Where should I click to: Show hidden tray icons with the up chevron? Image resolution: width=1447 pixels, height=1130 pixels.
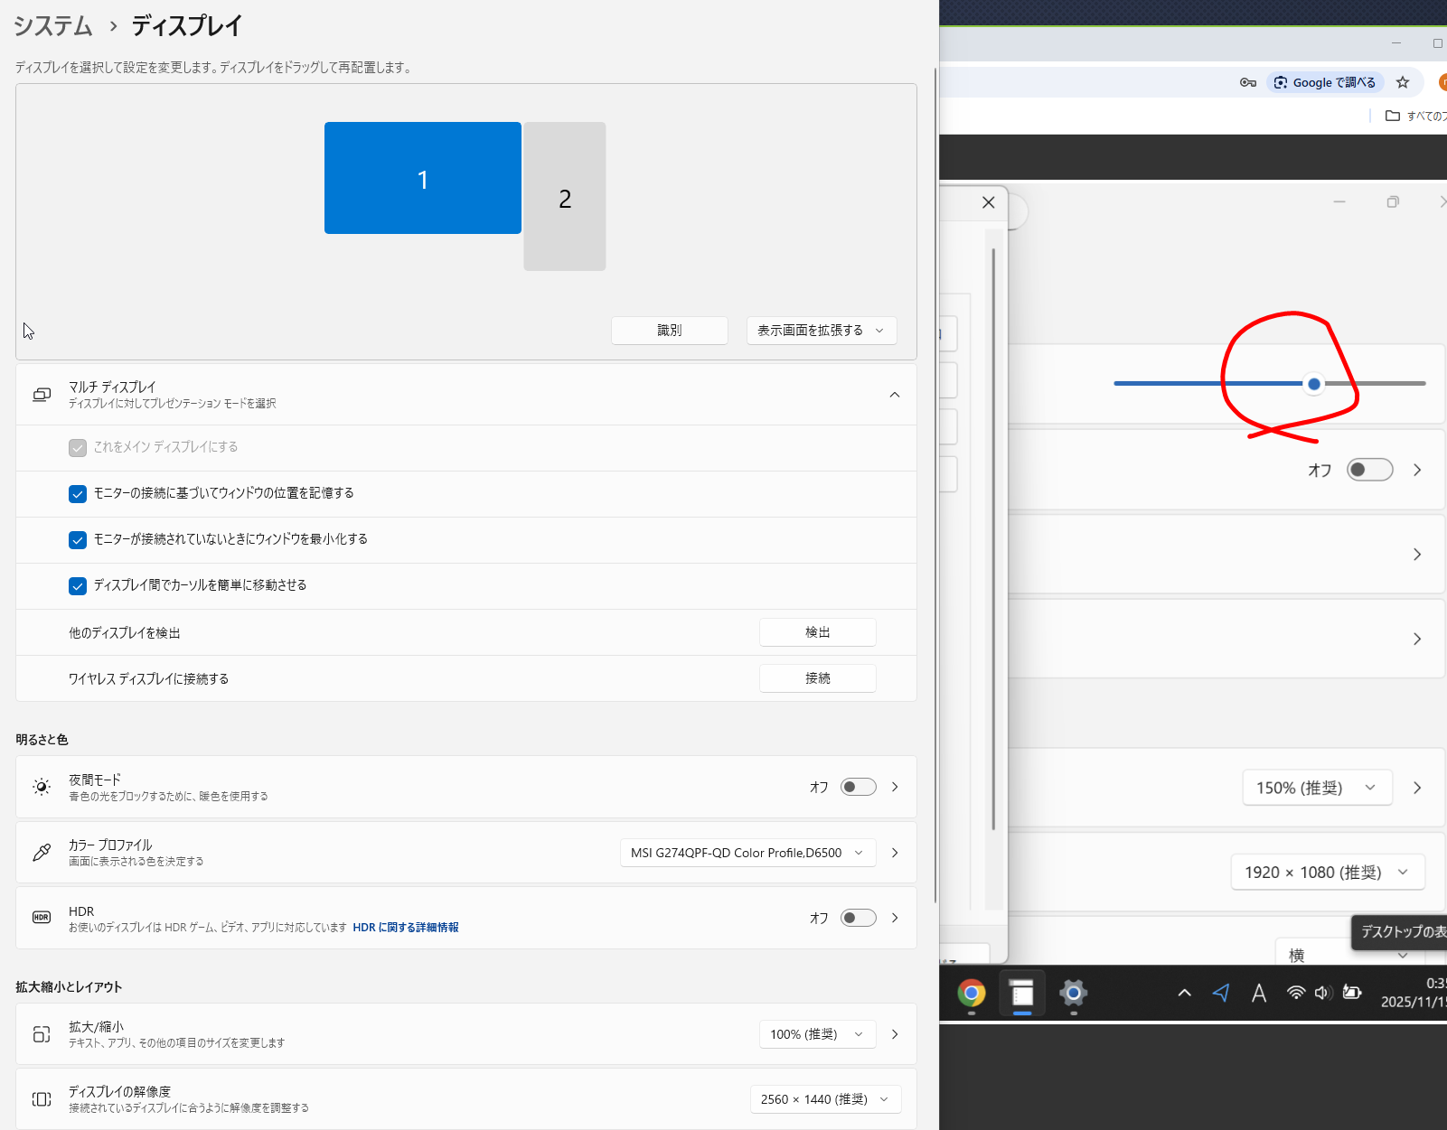1184,993
